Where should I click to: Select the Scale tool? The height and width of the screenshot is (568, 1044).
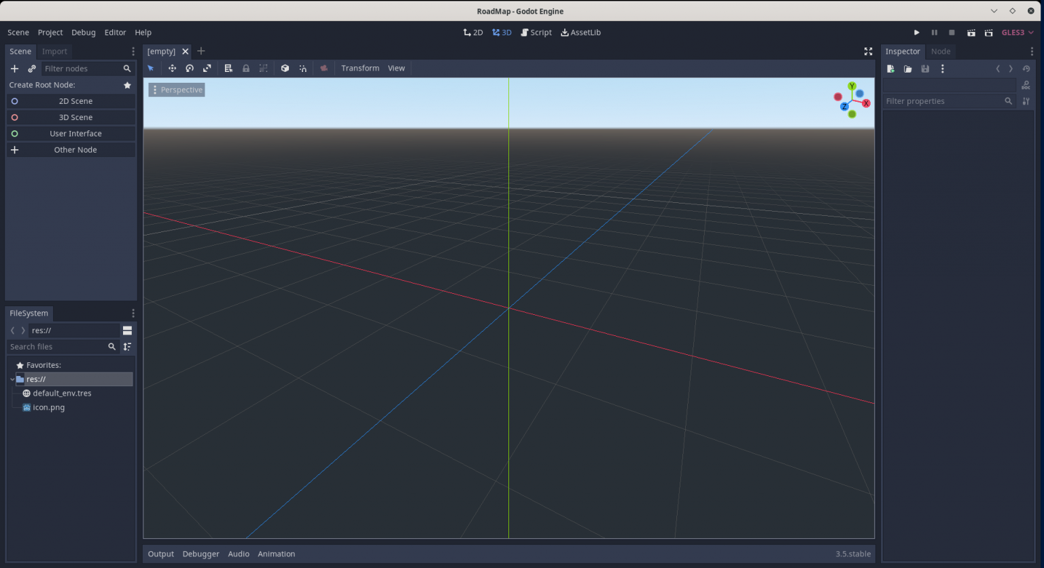coord(207,68)
